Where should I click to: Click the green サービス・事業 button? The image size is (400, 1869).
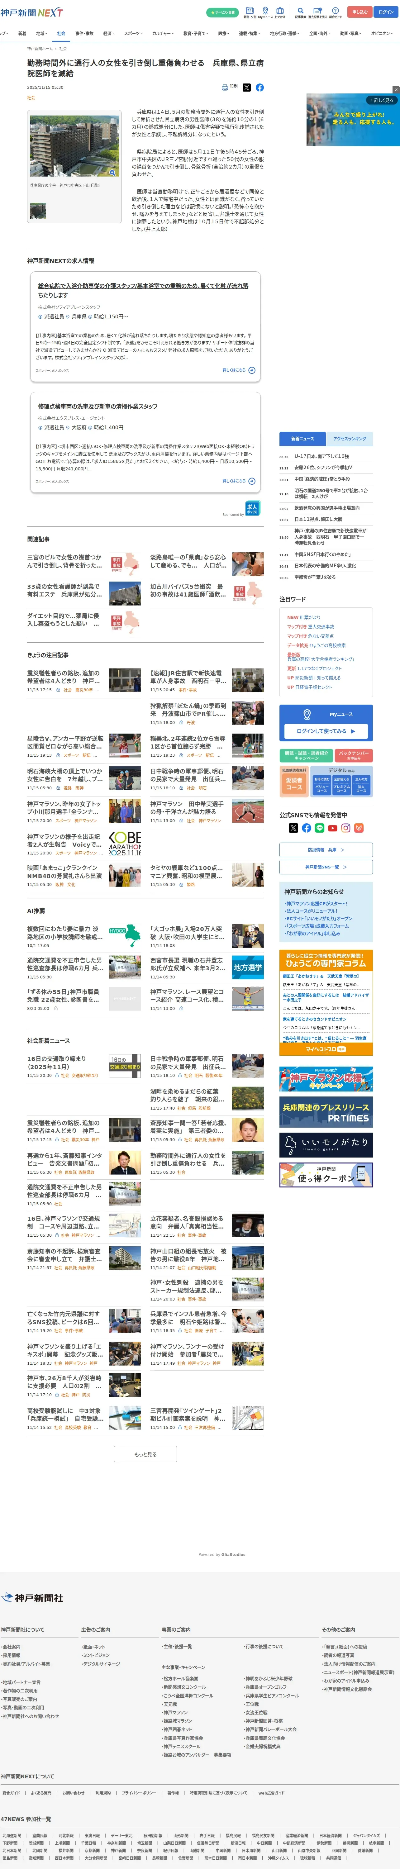coord(222,12)
